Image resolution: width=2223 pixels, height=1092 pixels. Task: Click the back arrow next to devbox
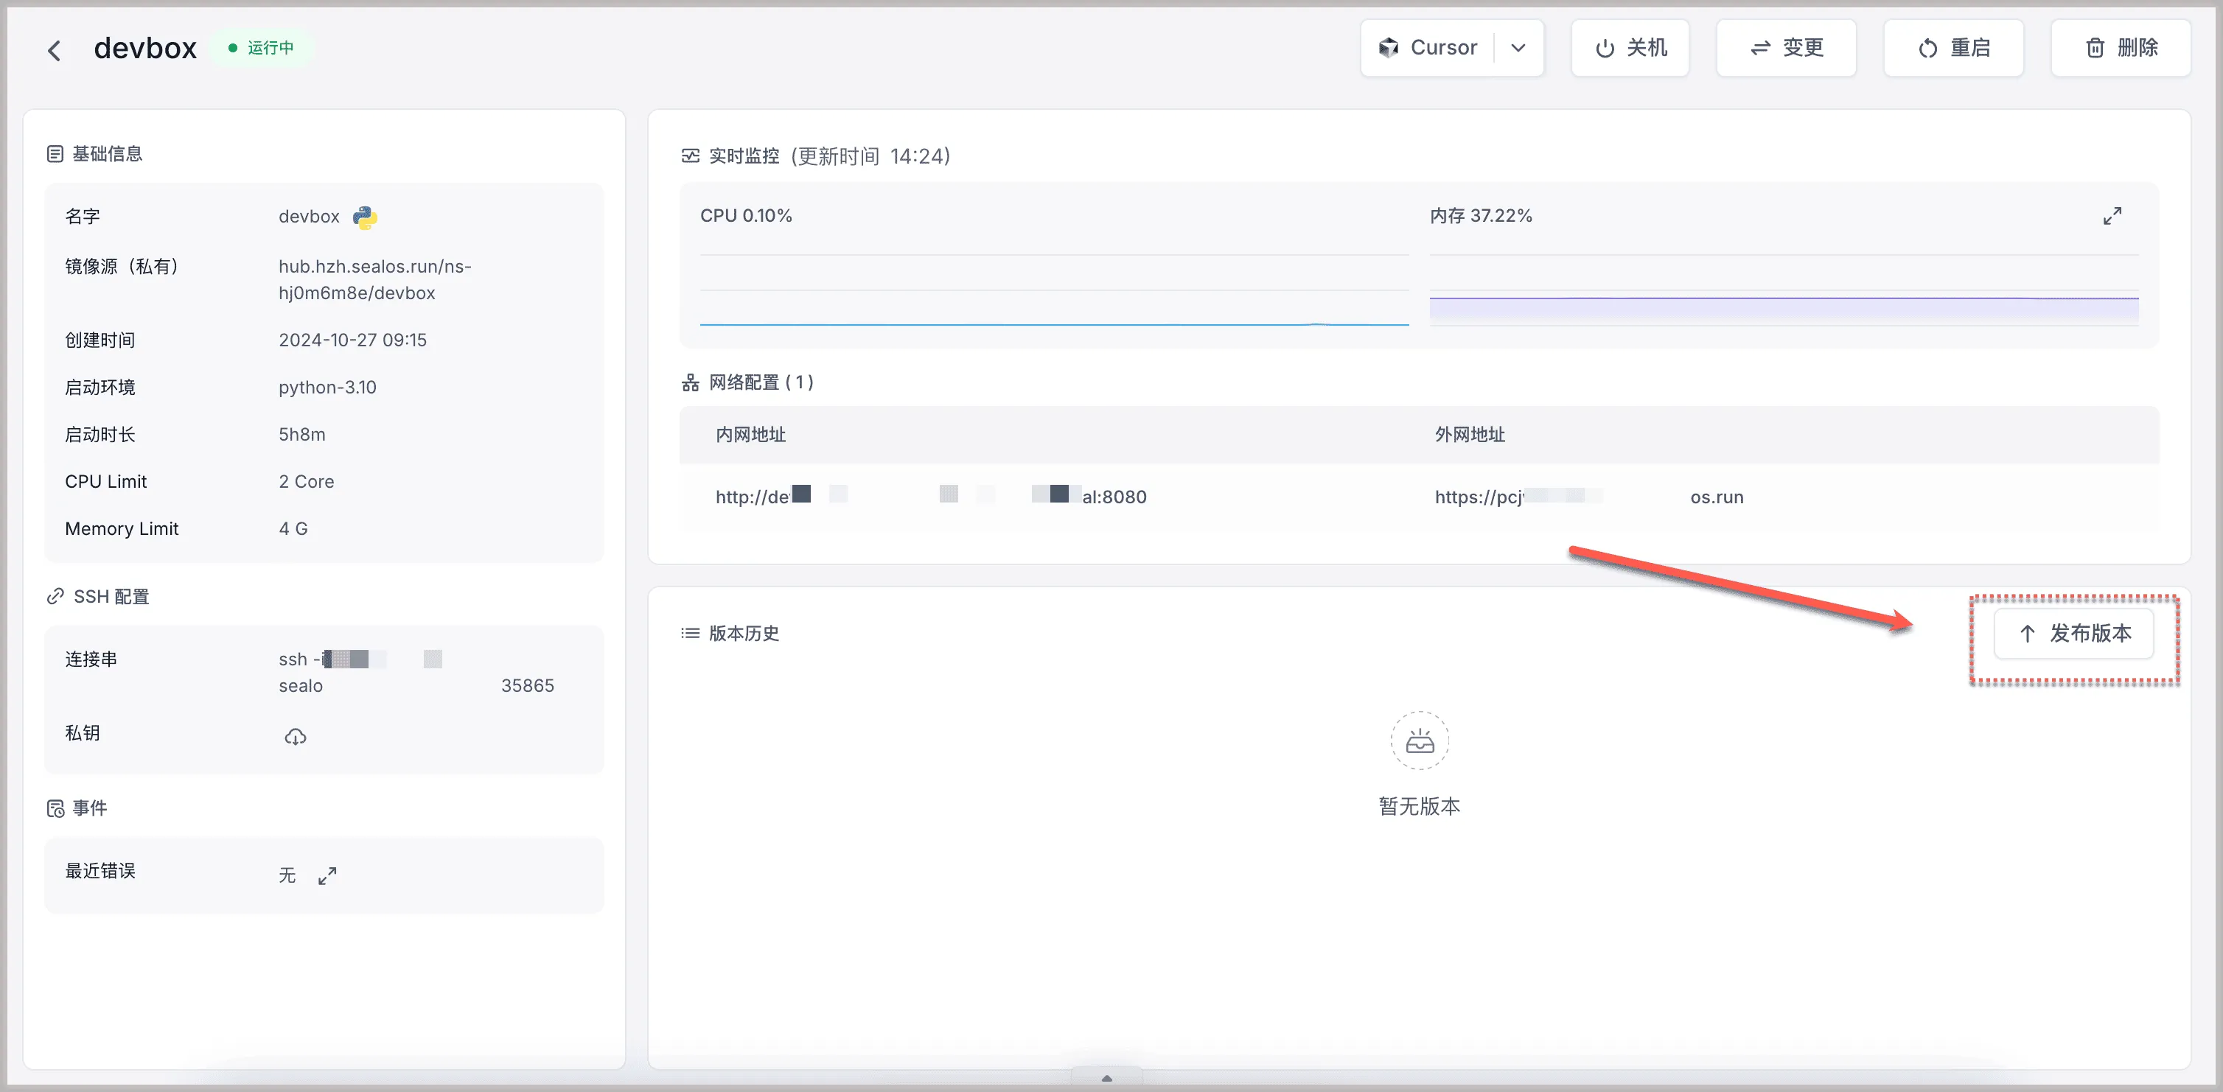(55, 50)
